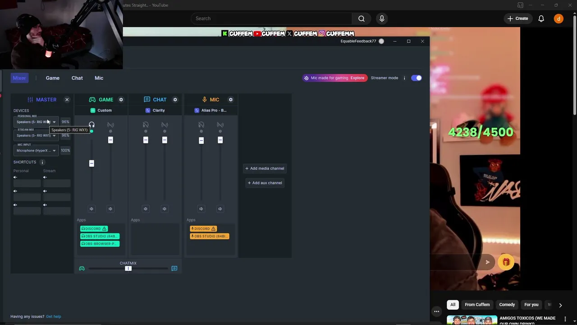The height and width of the screenshot is (325, 577).
Task: Click the ChatMix chat bubble icon
Action: [x=174, y=269]
